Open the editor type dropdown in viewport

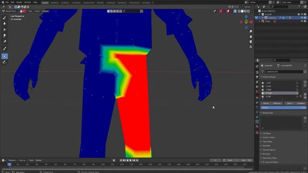(4, 7)
